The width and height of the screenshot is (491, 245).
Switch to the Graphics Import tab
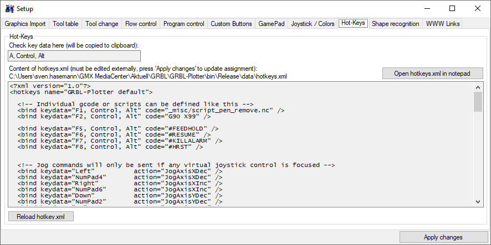(x=25, y=24)
